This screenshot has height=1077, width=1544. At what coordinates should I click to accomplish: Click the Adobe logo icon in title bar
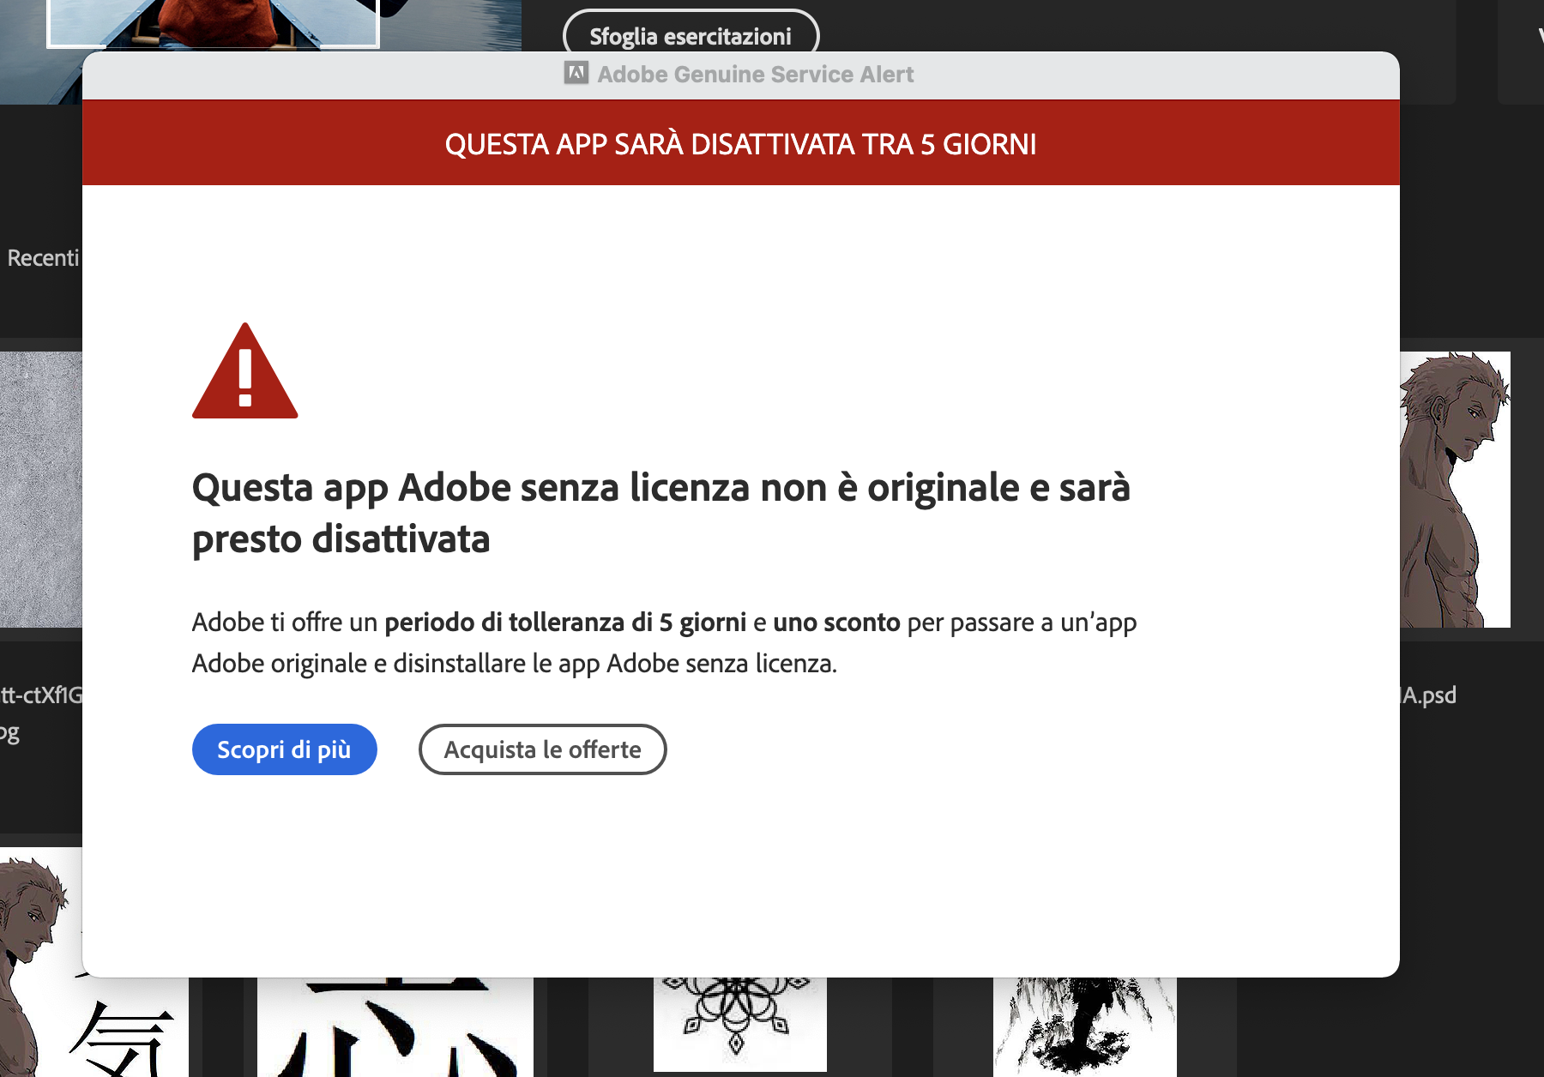[576, 74]
